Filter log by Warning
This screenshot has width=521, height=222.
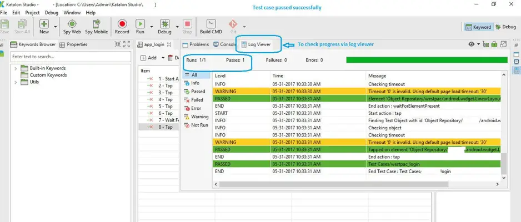pos(197,117)
